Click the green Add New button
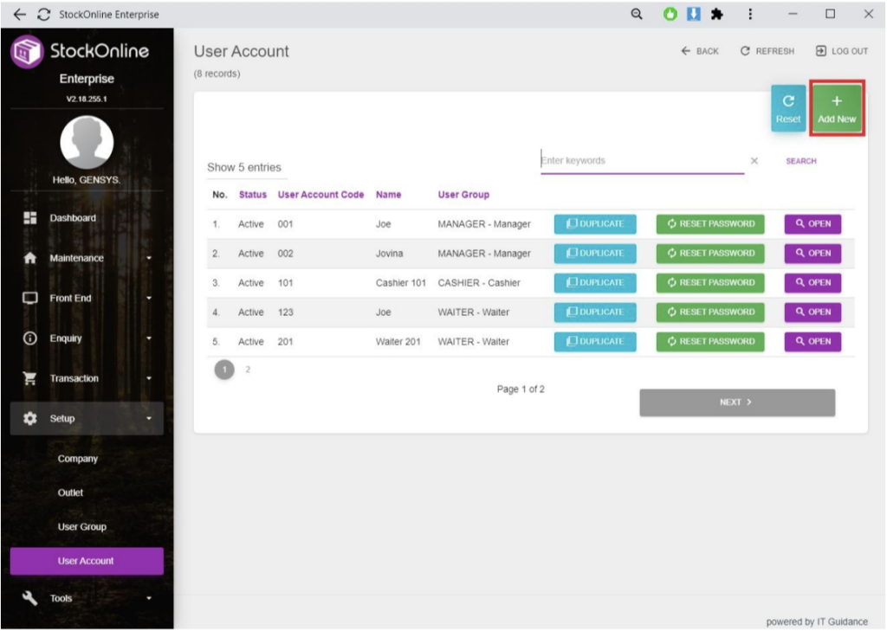 [x=836, y=109]
